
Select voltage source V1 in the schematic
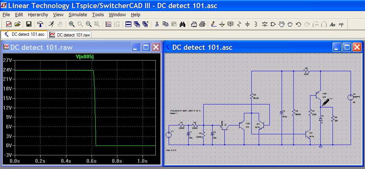click(x=169, y=134)
